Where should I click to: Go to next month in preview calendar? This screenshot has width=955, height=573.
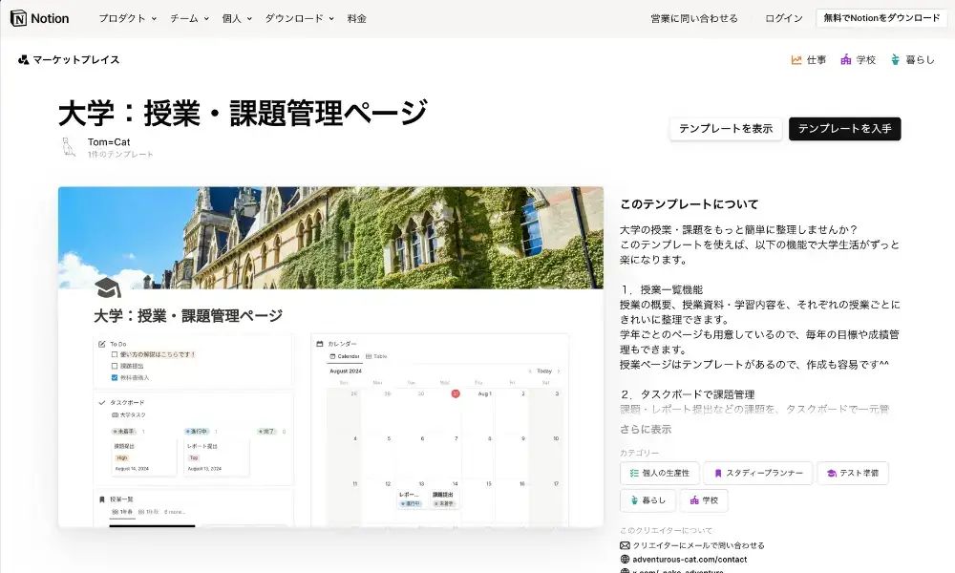(x=559, y=371)
